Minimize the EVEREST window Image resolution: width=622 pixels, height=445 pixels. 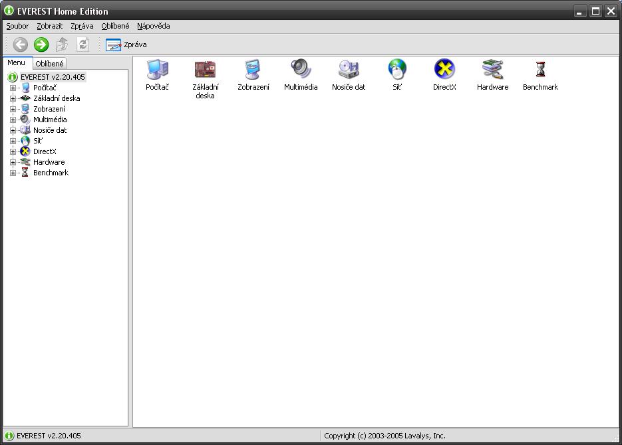[580, 11]
